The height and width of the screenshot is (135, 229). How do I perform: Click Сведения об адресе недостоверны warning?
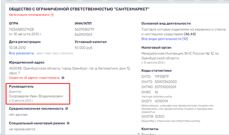click(34, 78)
